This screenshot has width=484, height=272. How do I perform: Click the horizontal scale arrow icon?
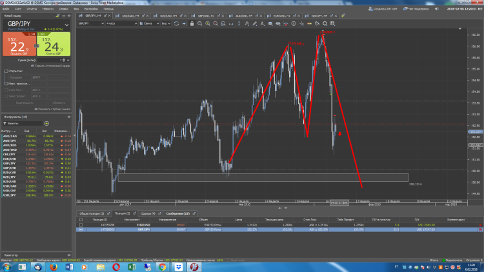231,23
